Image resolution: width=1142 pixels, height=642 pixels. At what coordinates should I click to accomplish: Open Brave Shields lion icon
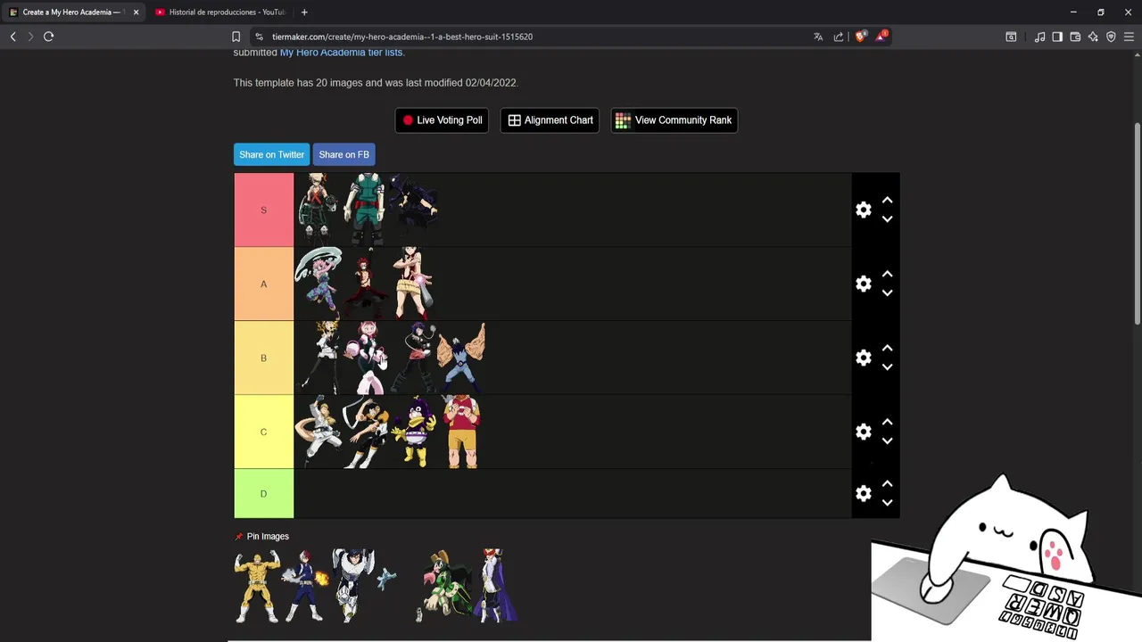pos(860,37)
